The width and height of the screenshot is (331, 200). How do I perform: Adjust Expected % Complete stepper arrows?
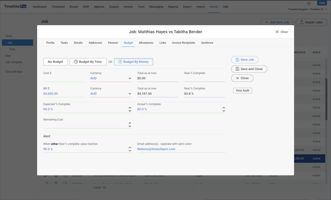(x=130, y=109)
